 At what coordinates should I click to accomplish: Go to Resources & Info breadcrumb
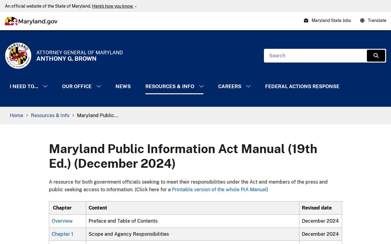50,115
